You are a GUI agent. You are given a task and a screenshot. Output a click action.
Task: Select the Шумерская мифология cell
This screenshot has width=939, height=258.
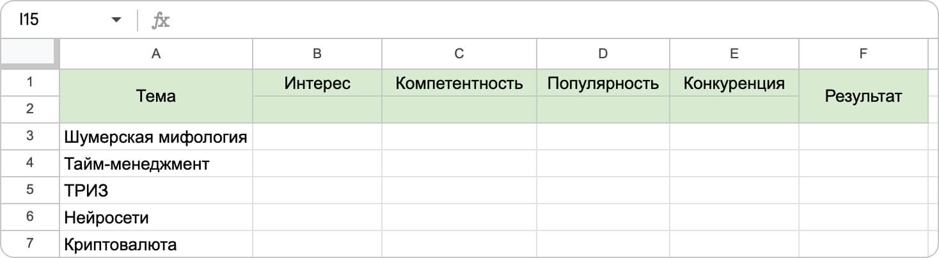[x=156, y=136]
